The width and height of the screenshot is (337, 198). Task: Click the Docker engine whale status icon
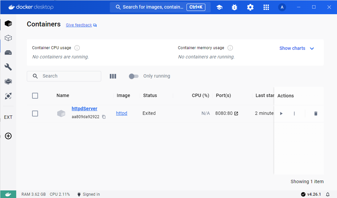tap(8, 194)
